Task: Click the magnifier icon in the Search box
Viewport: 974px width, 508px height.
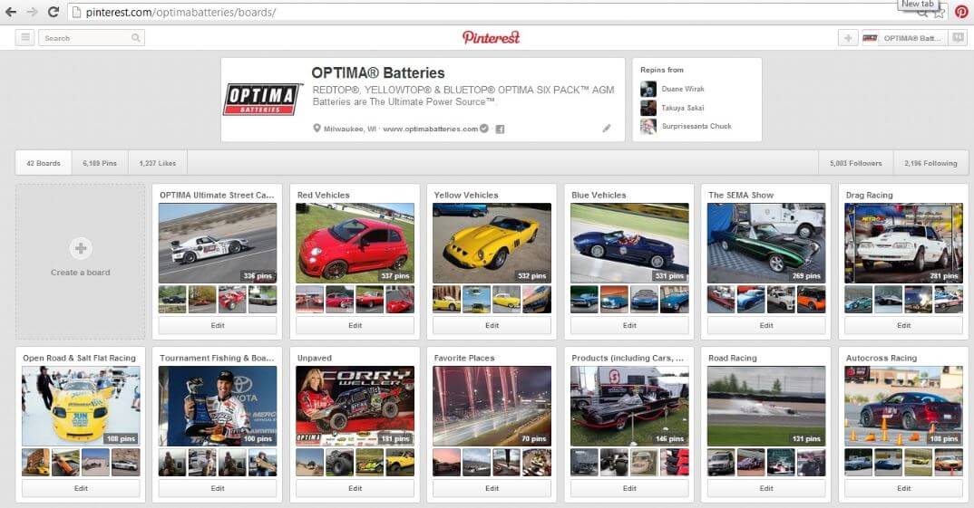Action: pyautogui.click(x=135, y=38)
